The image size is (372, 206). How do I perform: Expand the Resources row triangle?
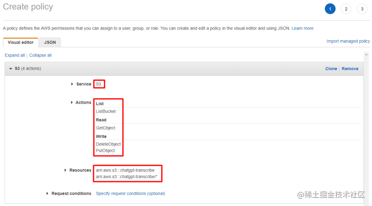[66, 170]
